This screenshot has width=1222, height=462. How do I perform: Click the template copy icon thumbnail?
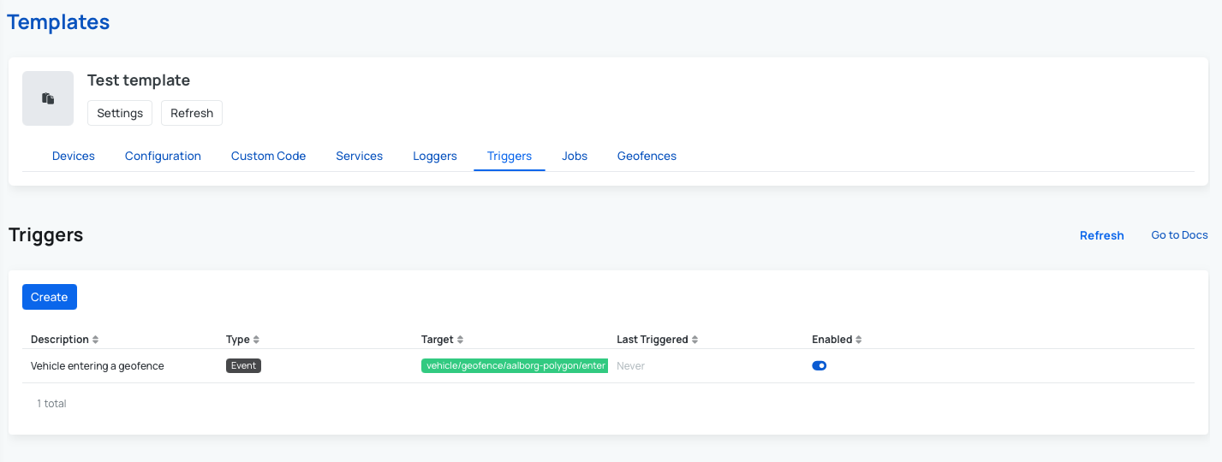pos(48,98)
